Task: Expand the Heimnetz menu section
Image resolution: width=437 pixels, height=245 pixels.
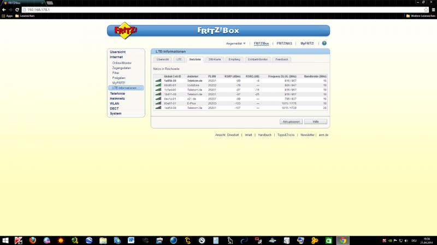Action: click(x=117, y=99)
